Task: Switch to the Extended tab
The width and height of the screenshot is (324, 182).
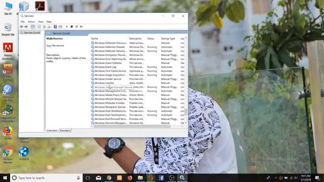Action: 52,130
